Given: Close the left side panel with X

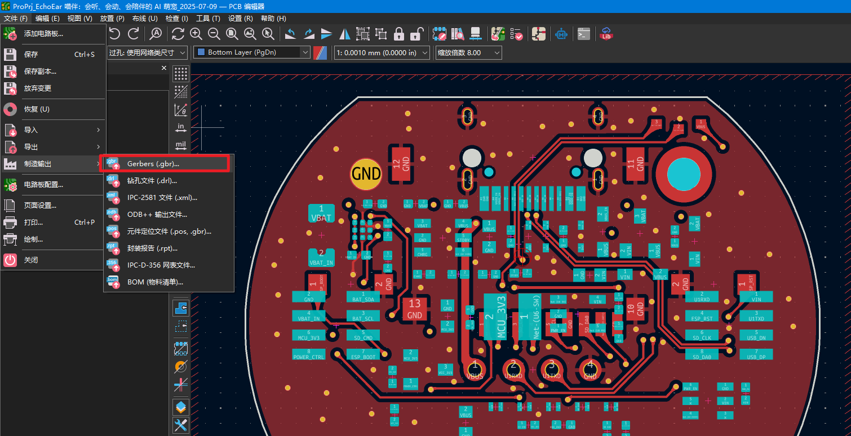Looking at the screenshot, I should click(x=164, y=68).
